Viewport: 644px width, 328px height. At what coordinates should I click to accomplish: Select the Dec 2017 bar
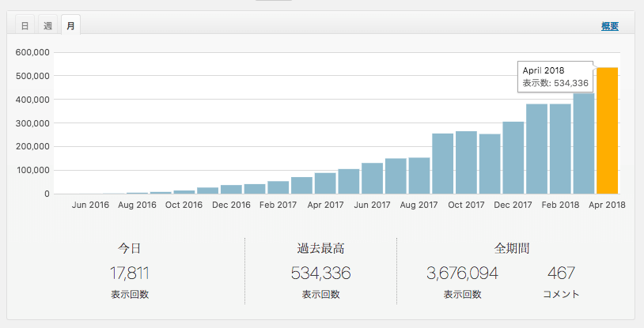tap(513, 157)
